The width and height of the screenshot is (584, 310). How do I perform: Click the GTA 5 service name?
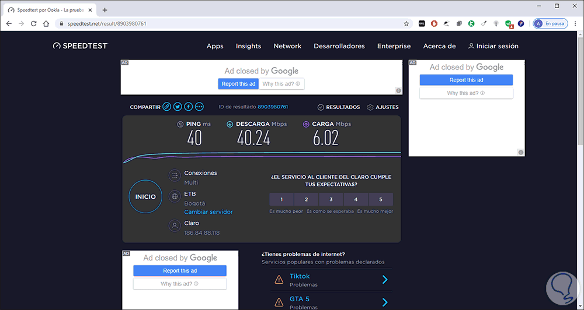[x=300, y=299]
